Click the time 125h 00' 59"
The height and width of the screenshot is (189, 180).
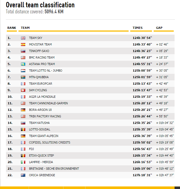[x=142, y=71]
